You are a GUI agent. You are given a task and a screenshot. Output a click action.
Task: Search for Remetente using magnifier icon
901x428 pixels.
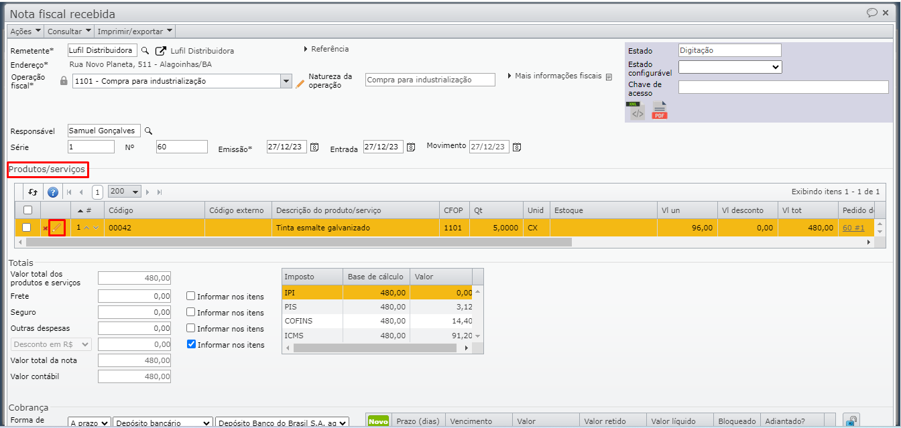pos(144,50)
